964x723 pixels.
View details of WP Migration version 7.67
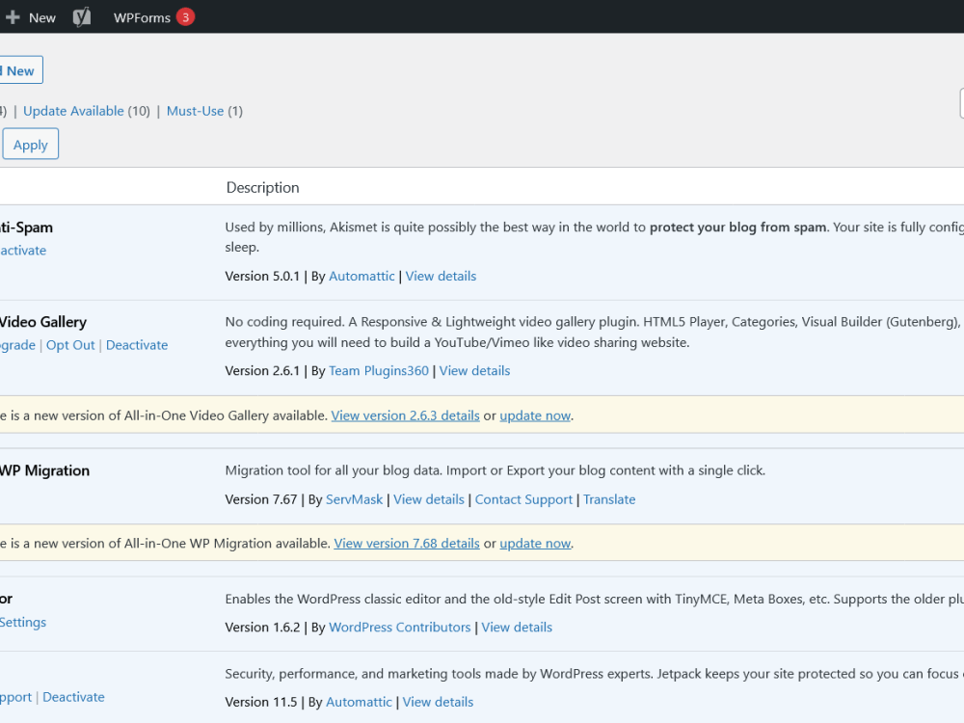tap(429, 499)
